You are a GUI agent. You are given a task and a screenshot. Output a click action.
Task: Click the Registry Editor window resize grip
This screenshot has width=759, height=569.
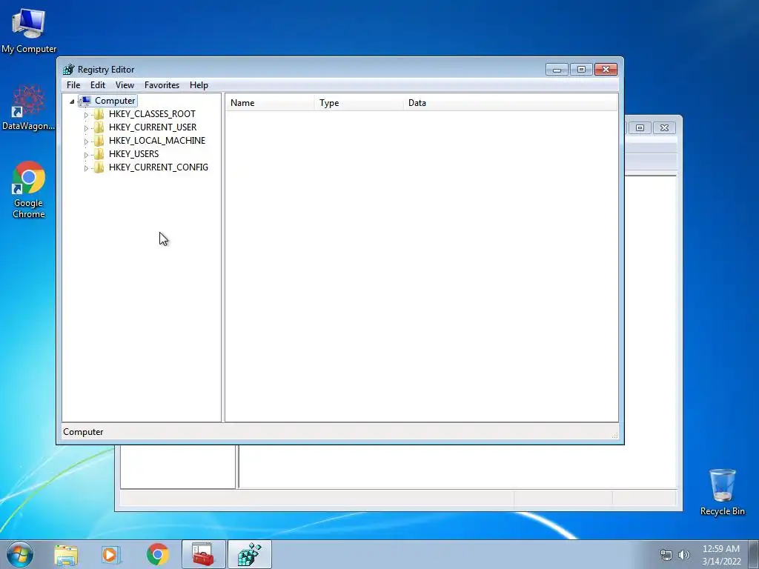[x=614, y=434]
